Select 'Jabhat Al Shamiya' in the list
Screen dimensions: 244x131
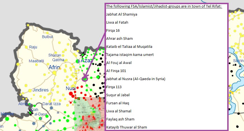coord(122,14)
